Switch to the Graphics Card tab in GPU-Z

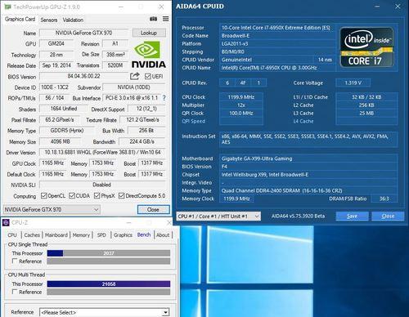(20, 19)
